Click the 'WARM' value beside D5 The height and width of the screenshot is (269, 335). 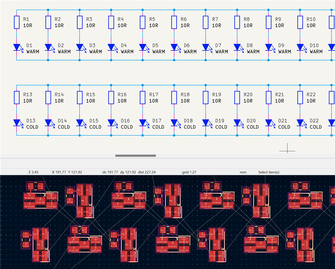[x=159, y=52]
